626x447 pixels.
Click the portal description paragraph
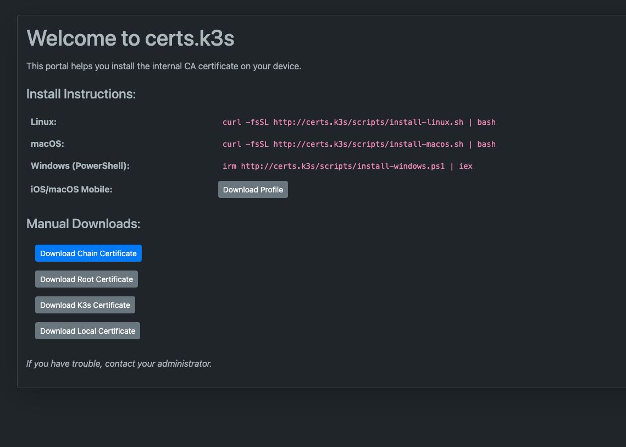click(164, 67)
